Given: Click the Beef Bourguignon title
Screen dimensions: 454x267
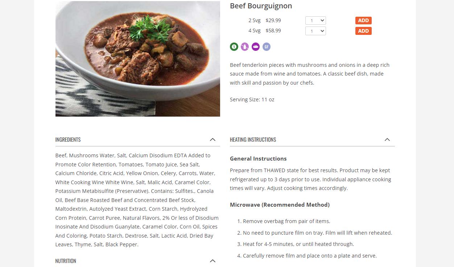Looking at the screenshot, I should tap(261, 6).
